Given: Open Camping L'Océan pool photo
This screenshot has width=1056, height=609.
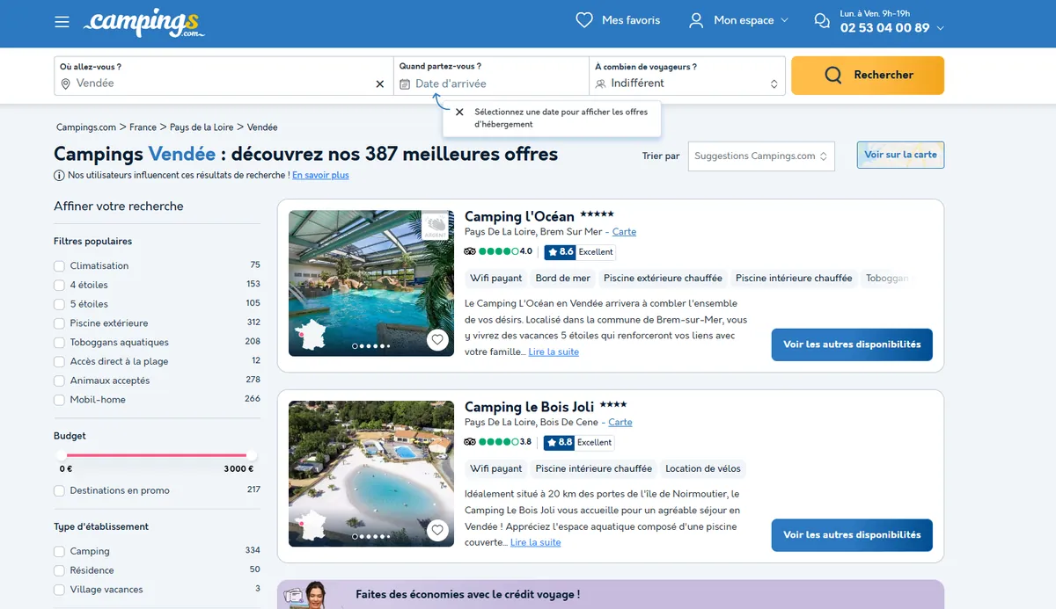Looking at the screenshot, I should (x=371, y=283).
